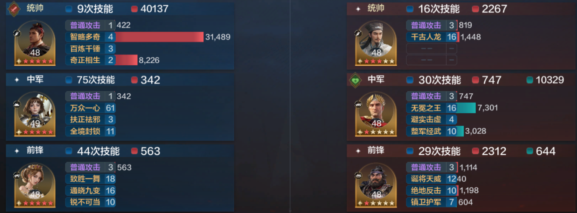Click the red damage icon beside 40137

(x=134, y=9)
